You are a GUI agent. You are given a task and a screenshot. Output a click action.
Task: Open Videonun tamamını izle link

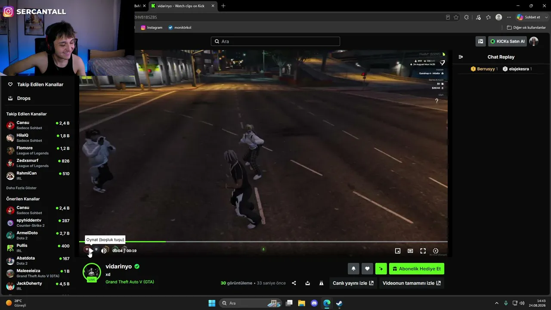pyautogui.click(x=412, y=283)
